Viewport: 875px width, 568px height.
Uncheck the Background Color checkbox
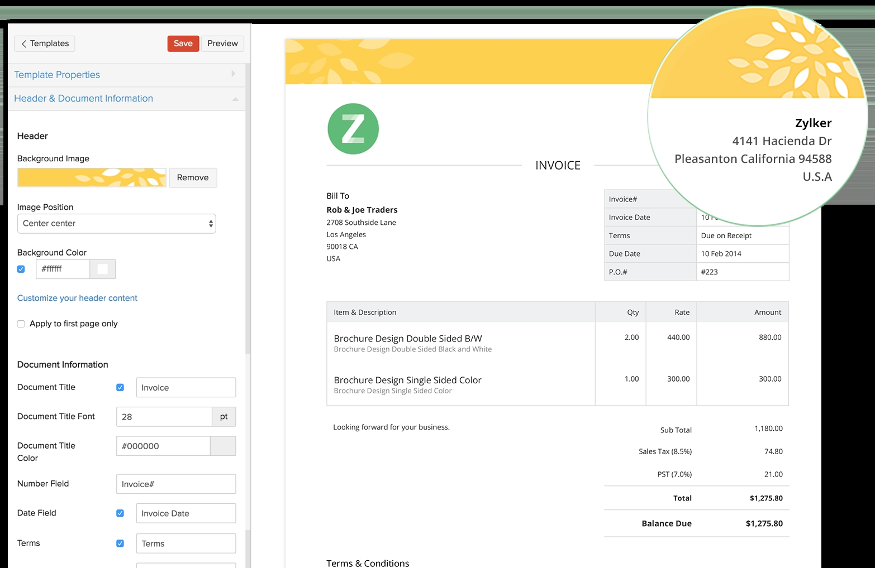coord(21,268)
